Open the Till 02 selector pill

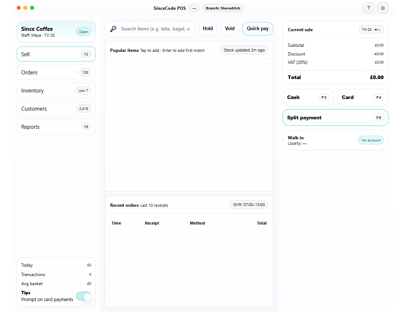(371, 30)
